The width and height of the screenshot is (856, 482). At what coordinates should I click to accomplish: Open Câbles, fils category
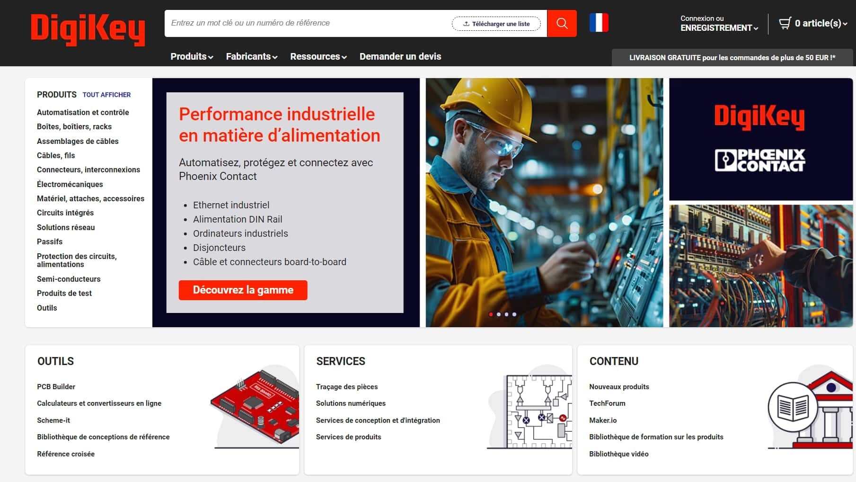(56, 155)
